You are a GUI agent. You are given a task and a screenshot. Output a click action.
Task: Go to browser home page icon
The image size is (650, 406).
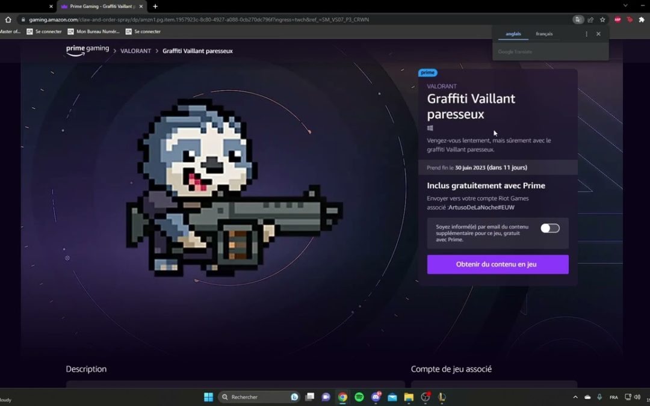(8, 19)
